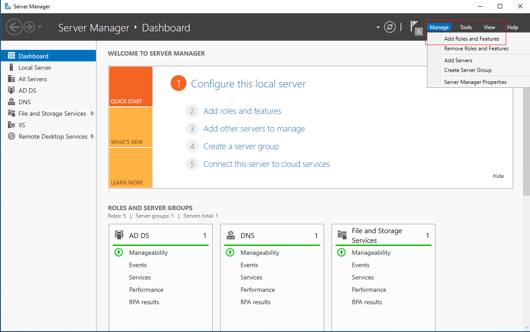Image resolution: width=530 pixels, height=332 pixels.
Task: Select the LEARN MORE tile
Action: pos(131,167)
